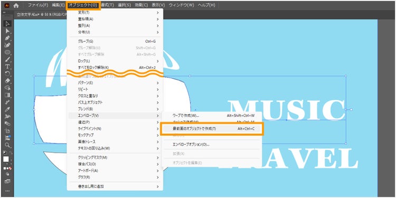The height and width of the screenshot is (198, 396).
Task: Open the 画像トレース submenu item
Action: tap(115, 142)
